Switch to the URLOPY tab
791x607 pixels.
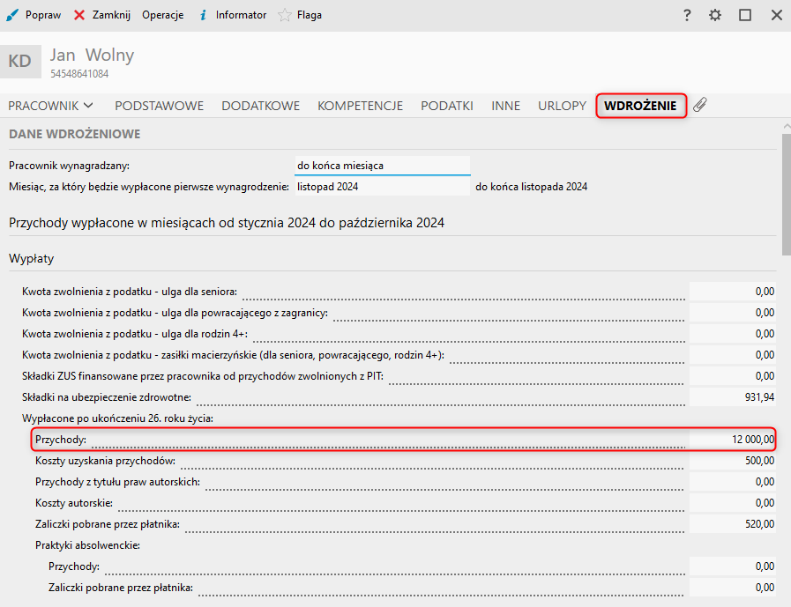pos(562,106)
